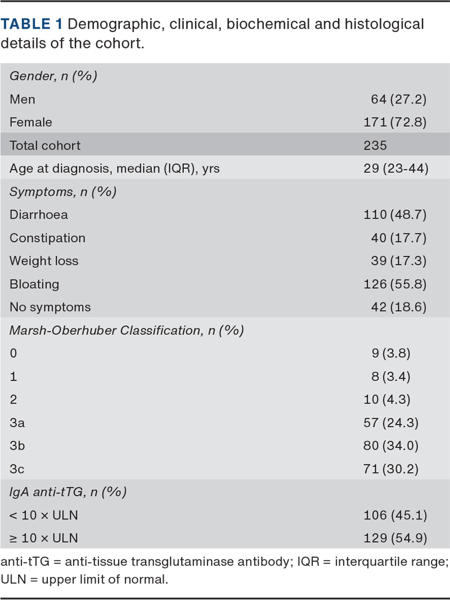Click the ≥ 10 × ULN row label
450x600 pixels.
[44, 538]
